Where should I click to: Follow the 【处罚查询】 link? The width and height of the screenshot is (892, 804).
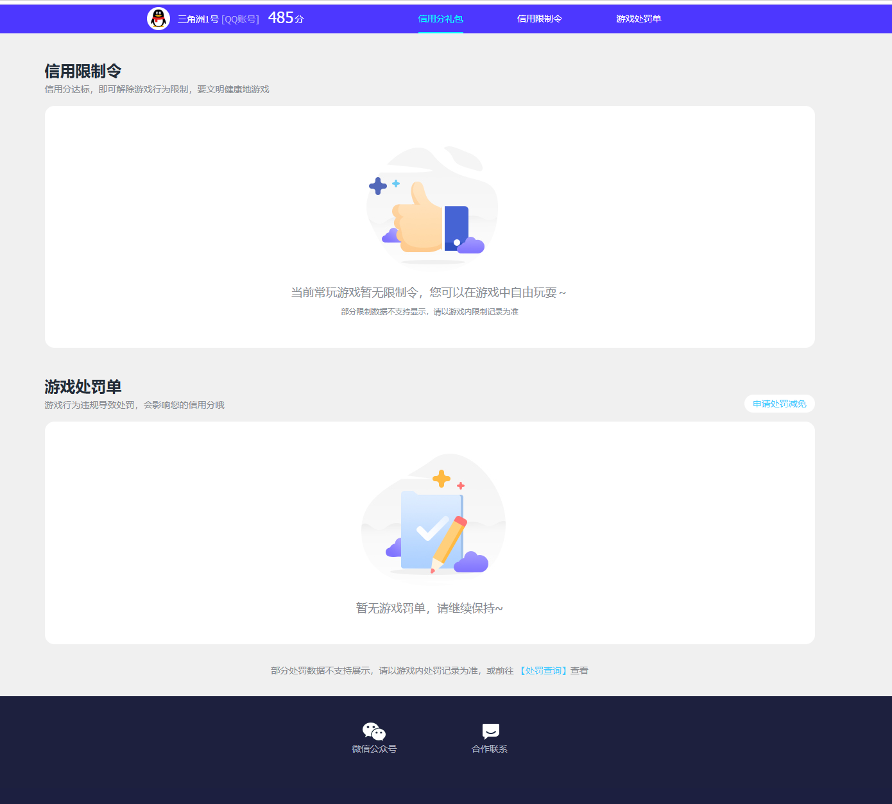(x=544, y=671)
